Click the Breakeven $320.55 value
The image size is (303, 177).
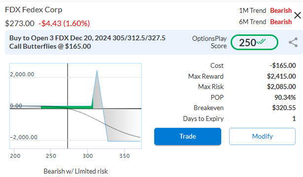point(284,108)
